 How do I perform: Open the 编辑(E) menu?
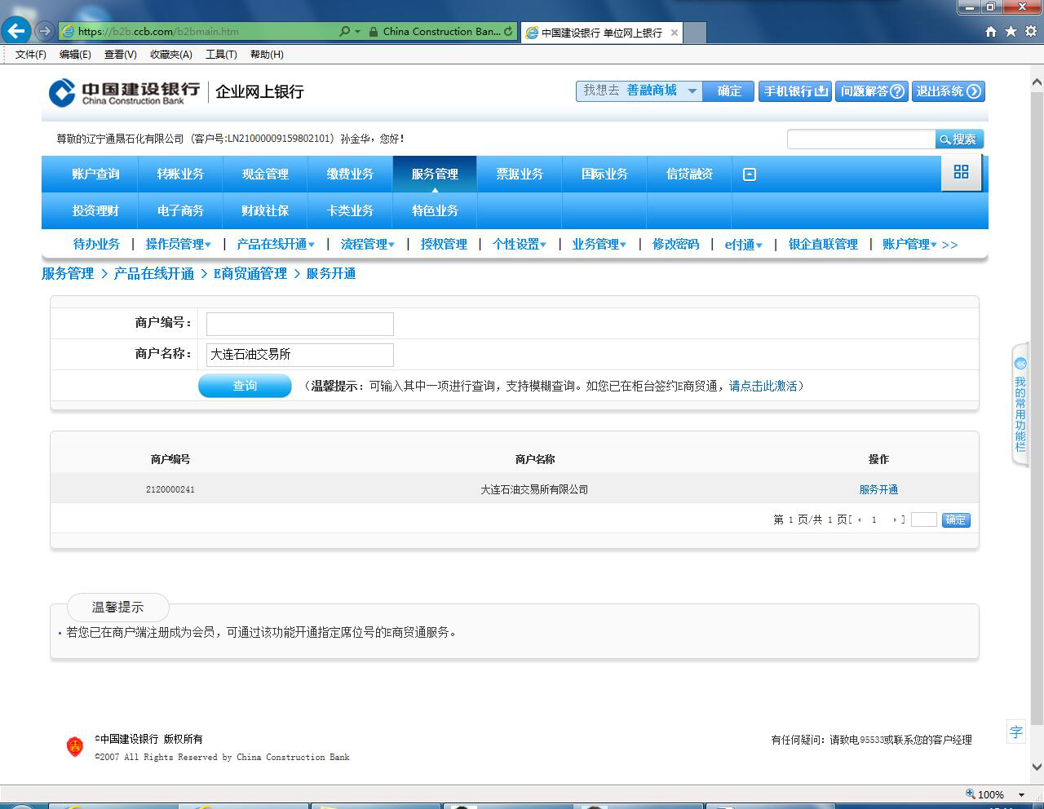point(75,55)
